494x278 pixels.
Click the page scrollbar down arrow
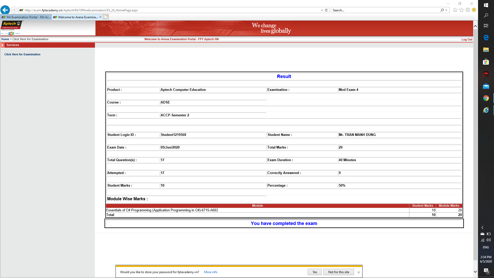tap(475, 272)
